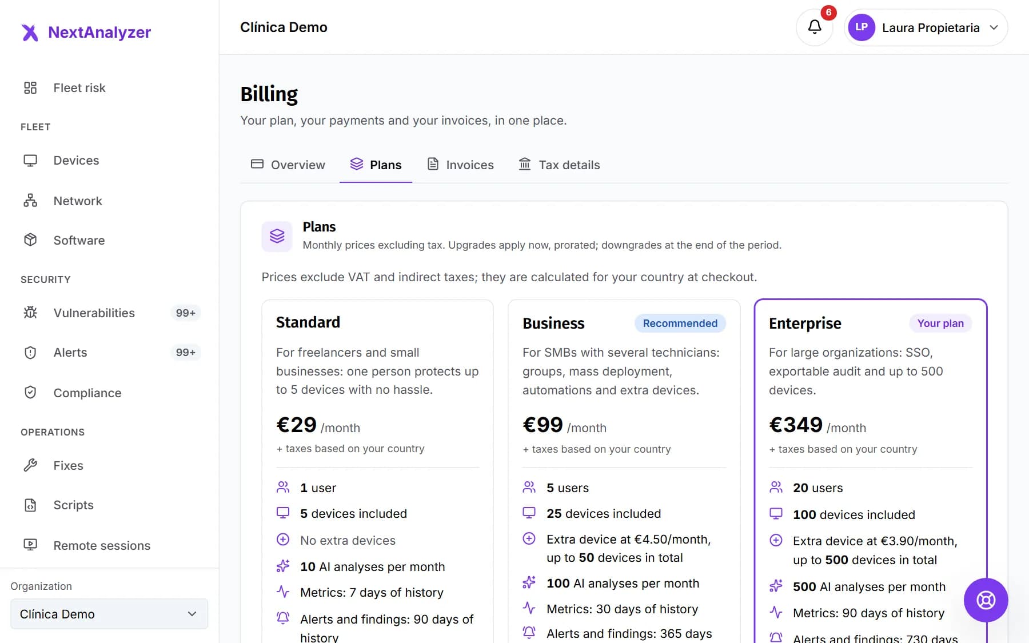Click the LP user avatar
The height and width of the screenshot is (643, 1029).
pyautogui.click(x=862, y=27)
